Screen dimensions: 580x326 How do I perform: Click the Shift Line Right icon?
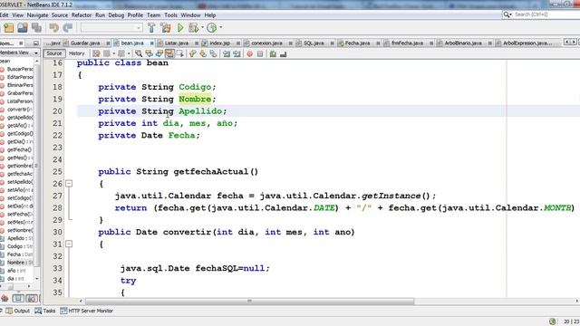(x=237, y=54)
